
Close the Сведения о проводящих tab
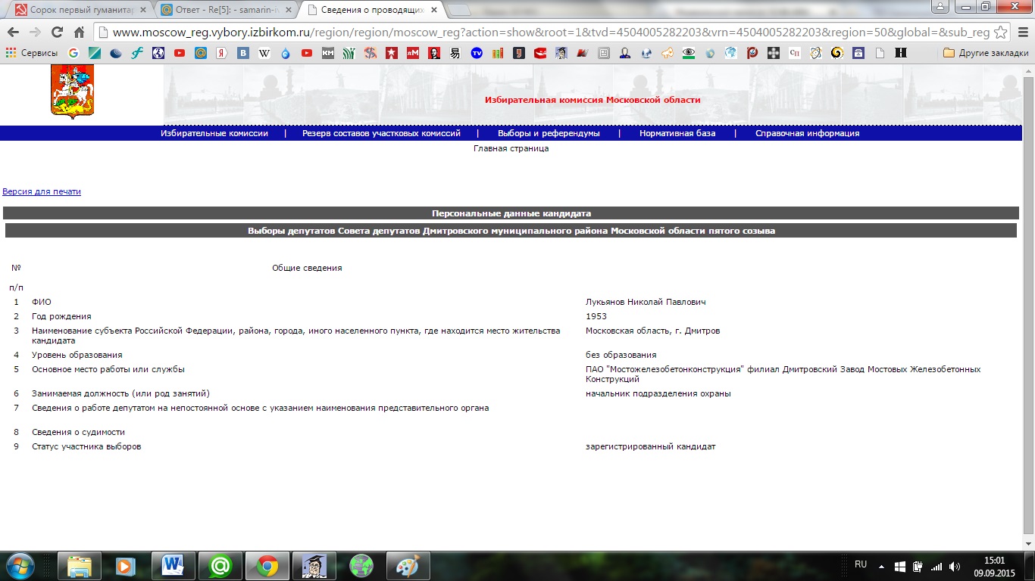pyautogui.click(x=434, y=11)
